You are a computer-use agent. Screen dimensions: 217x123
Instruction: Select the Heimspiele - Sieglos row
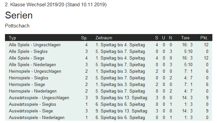click(x=108, y=78)
